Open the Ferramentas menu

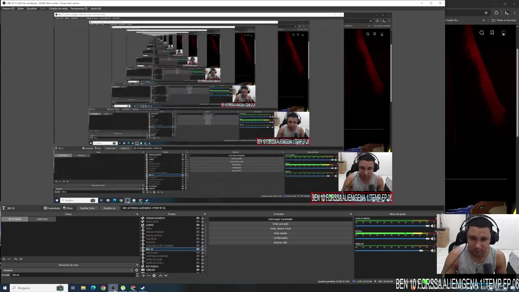79,9
